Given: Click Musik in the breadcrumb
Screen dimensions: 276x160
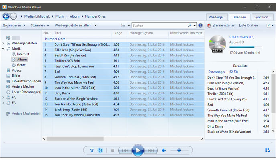Looking at the screenshot, I should pyautogui.click(x=60, y=16).
